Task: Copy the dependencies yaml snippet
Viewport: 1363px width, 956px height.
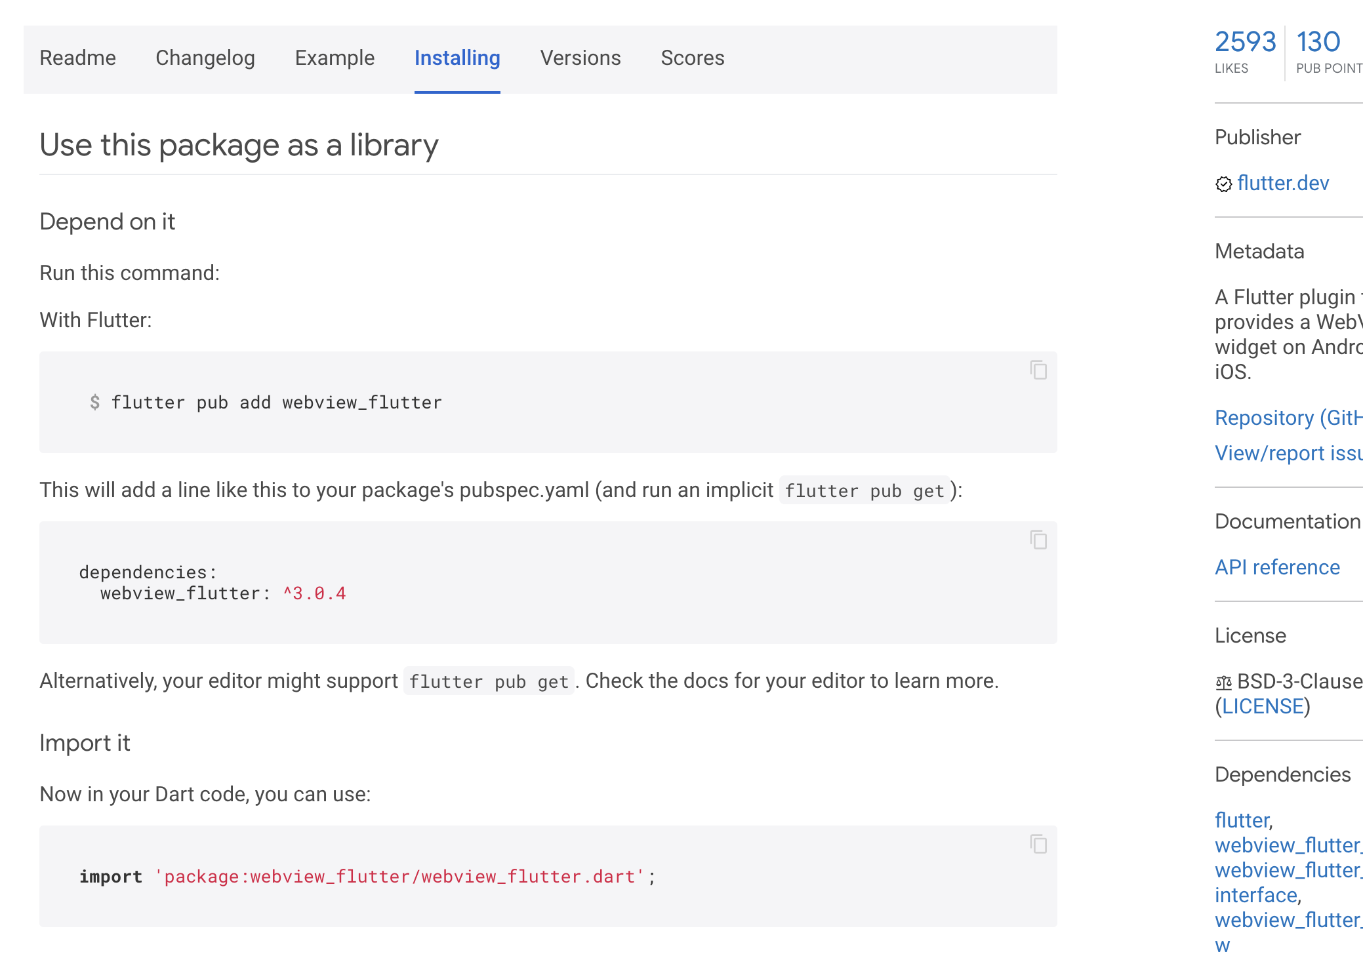Action: pyautogui.click(x=1038, y=540)
